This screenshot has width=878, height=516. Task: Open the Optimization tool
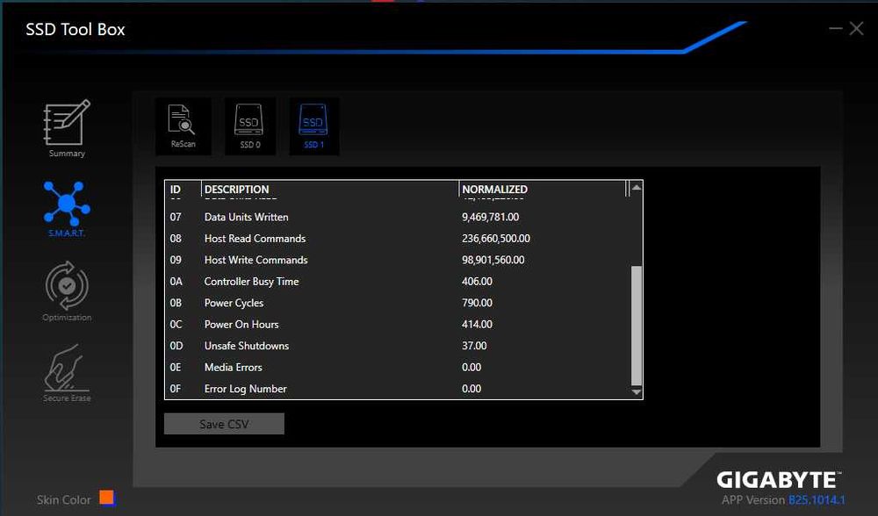[67, 291]
